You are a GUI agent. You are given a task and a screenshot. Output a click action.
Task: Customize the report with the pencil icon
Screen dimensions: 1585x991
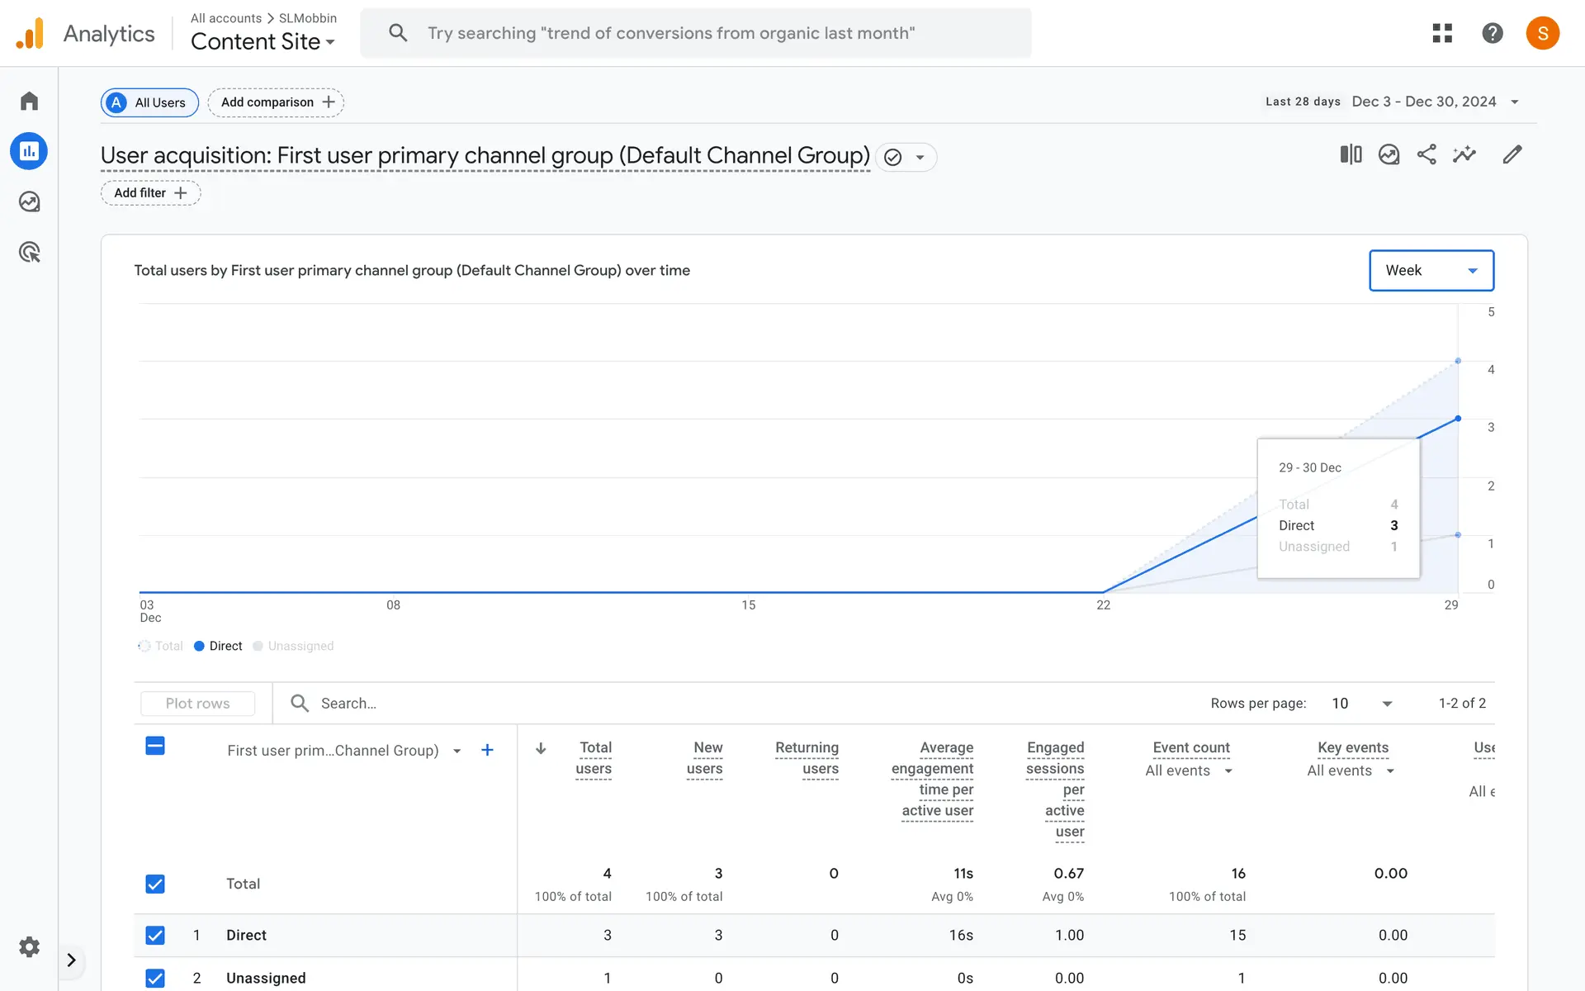[x=1512, y=154]
